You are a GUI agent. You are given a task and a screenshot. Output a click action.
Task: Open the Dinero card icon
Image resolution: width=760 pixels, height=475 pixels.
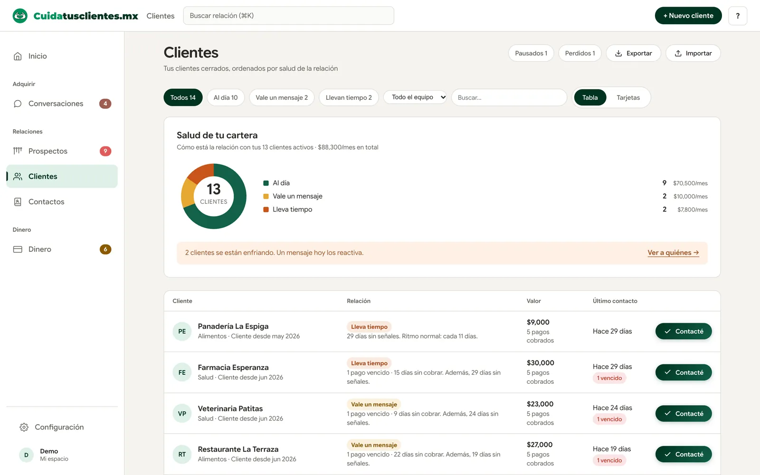(18, 249)
